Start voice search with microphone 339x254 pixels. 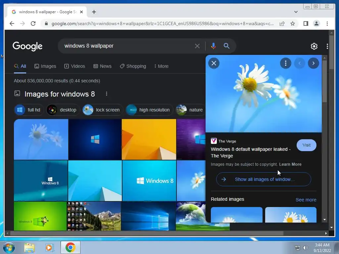point(213,46)
